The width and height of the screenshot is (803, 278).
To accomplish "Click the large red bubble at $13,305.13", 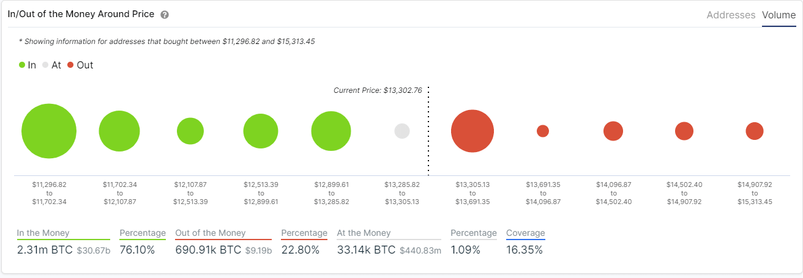I will pos(472,131).
